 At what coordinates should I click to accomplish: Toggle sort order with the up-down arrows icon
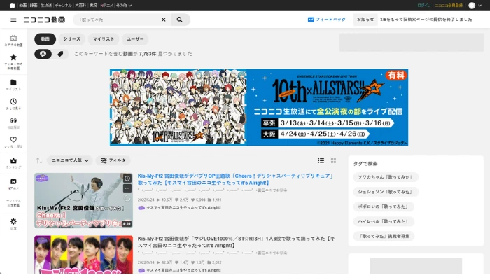tap(39, 160)
